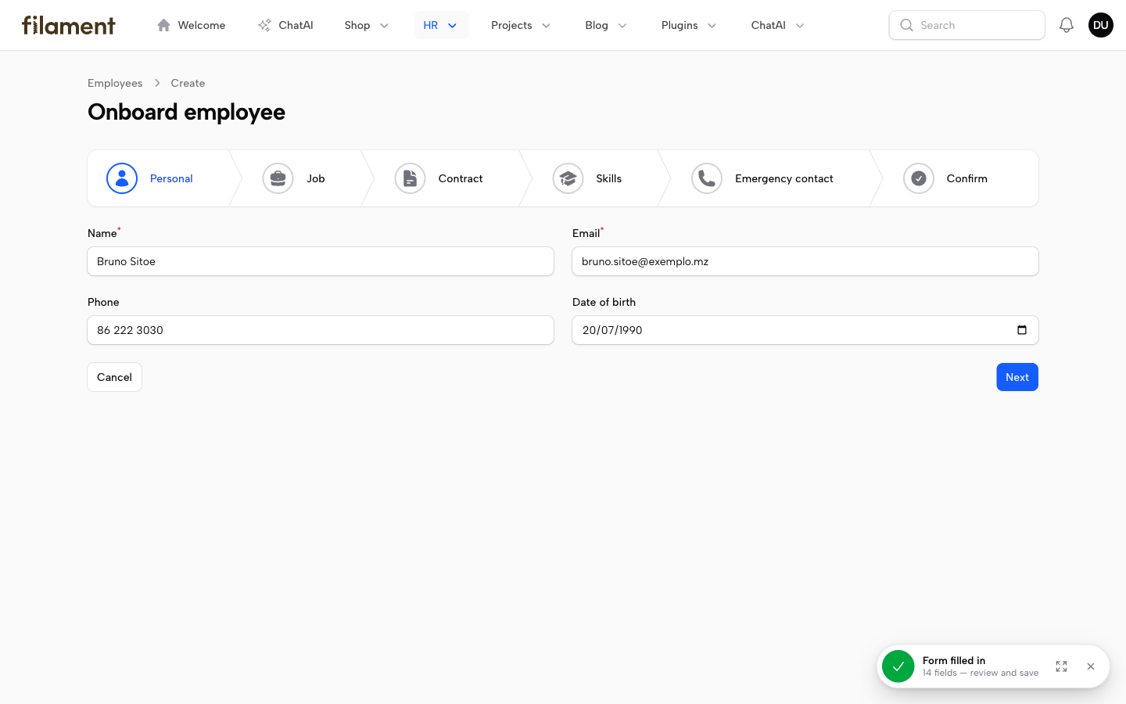
Task: Open the Welcome nav item
Action: tap(191, 25)
